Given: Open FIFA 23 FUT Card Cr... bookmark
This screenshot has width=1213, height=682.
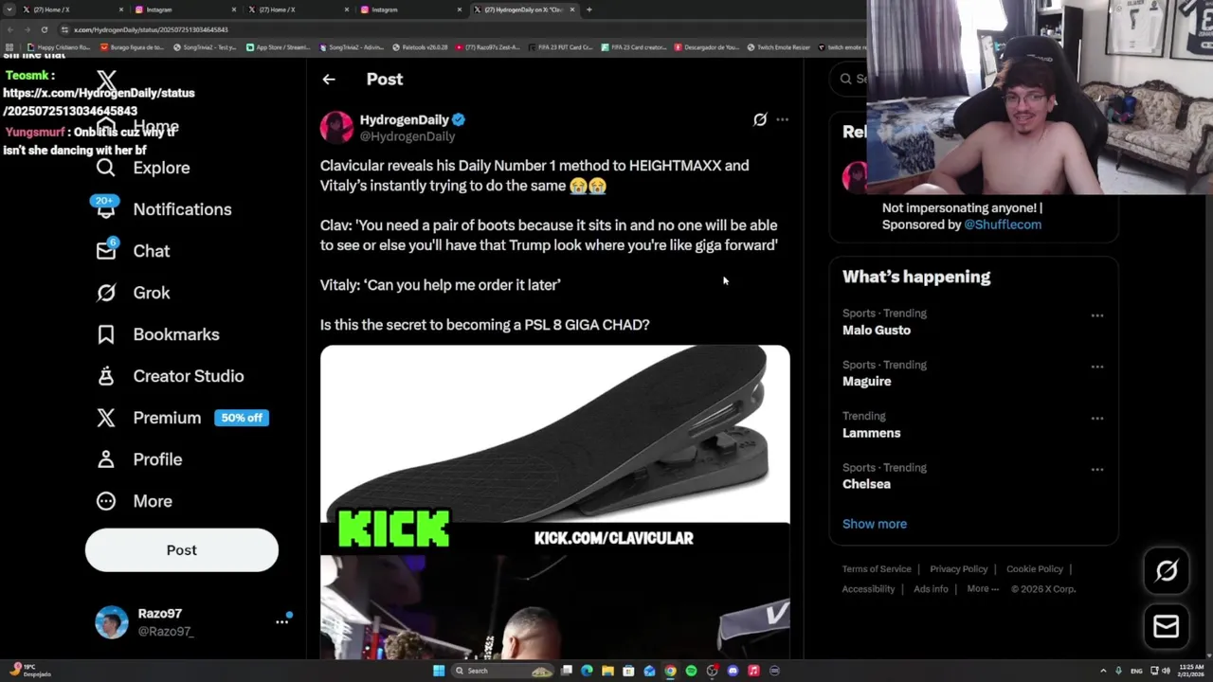Looking at the screenshot, I should [560, 47].
